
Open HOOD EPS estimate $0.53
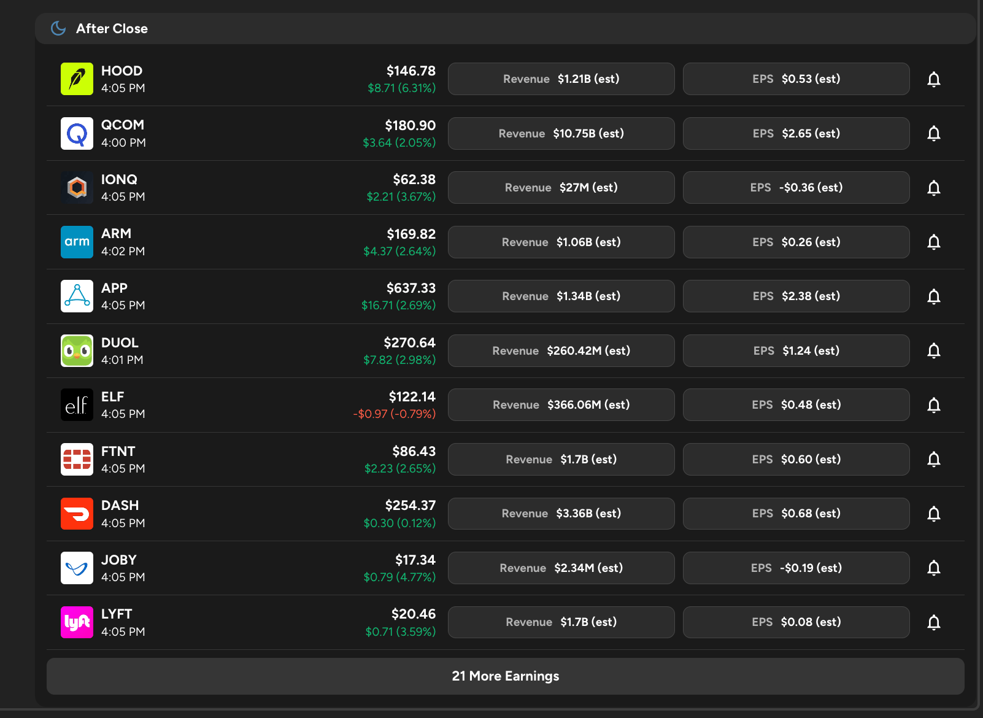tap(796, 79)
